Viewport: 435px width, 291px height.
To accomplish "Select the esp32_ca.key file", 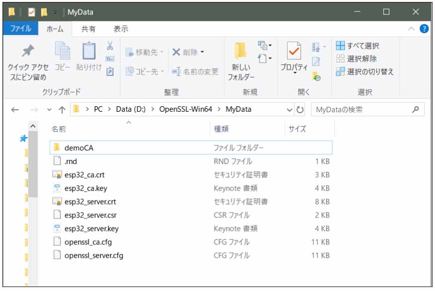I will tap(191, 188).
